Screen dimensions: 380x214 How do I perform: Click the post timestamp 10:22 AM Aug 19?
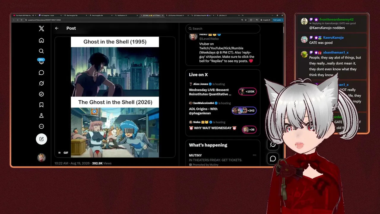click(72, 163)
